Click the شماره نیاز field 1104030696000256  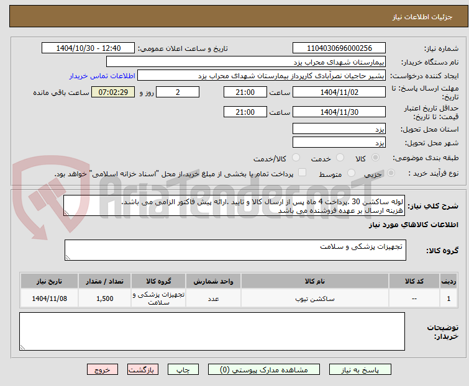coord(339,48)
